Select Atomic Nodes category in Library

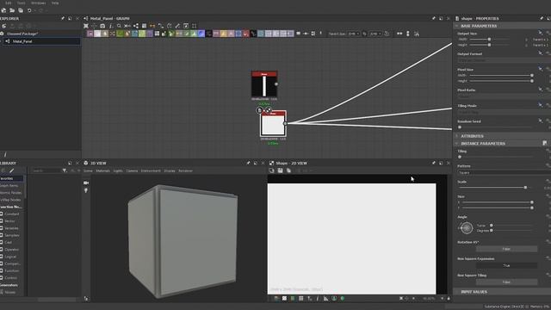pos(11,193)
